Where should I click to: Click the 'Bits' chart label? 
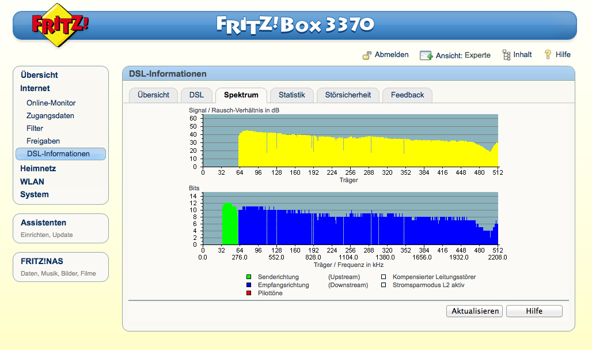(194, 188)
